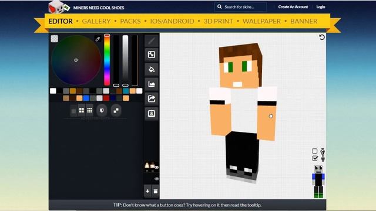
Task: Click the Search for skins field
Action: [x=240, y=7]
